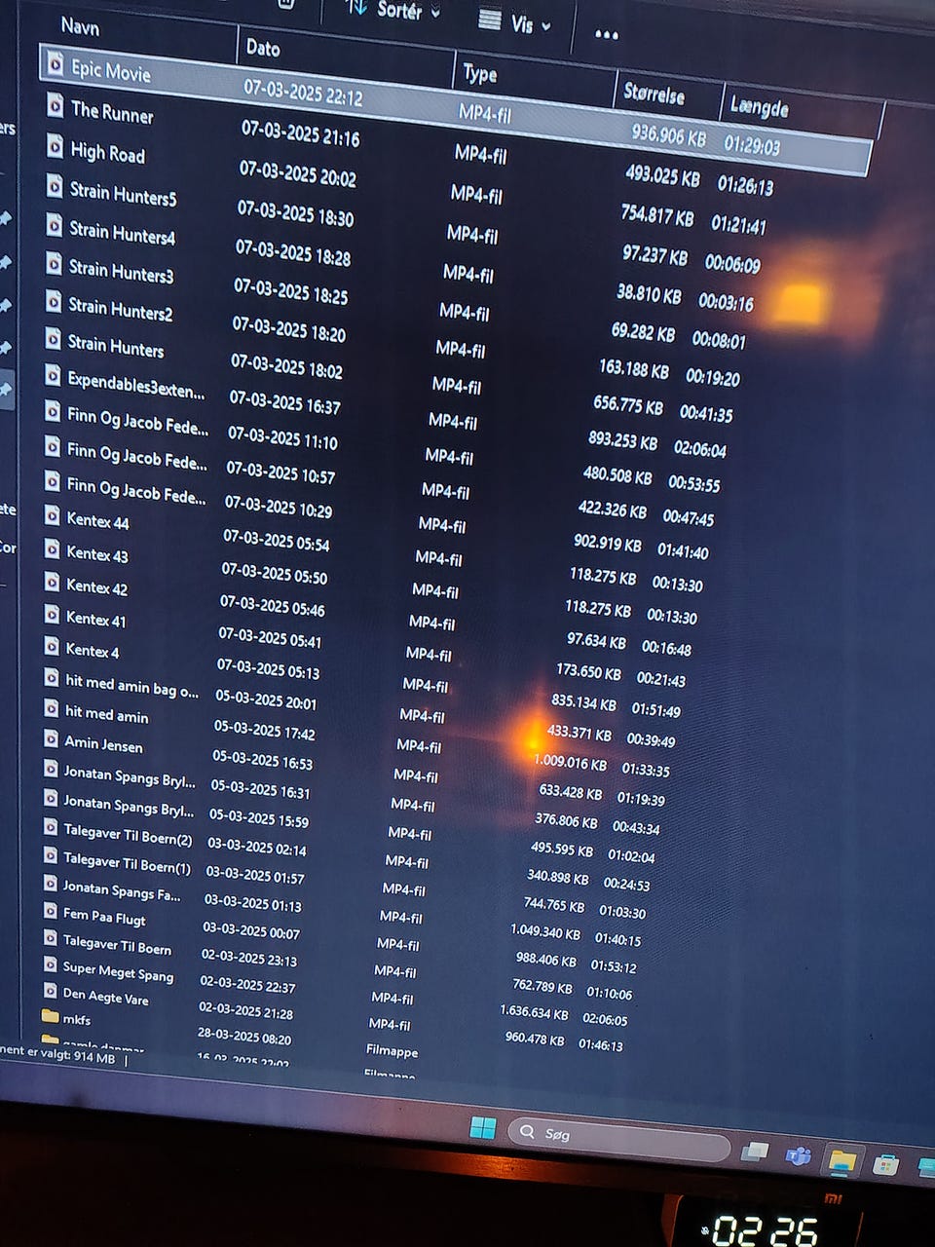The height and width of the screenshot is (1247, 935).
Task: Click size value 493.025 KB
Action: click(662, 176)
